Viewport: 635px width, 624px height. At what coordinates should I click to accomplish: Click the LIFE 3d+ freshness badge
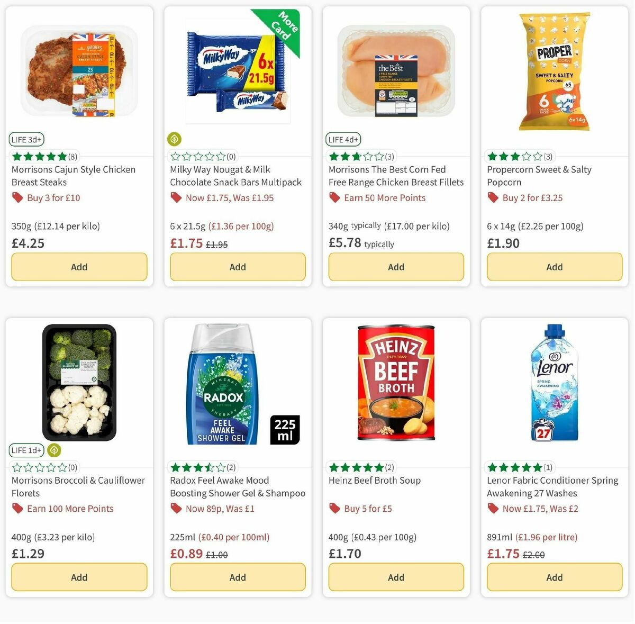pyautogui.click(x=26, y=139)
